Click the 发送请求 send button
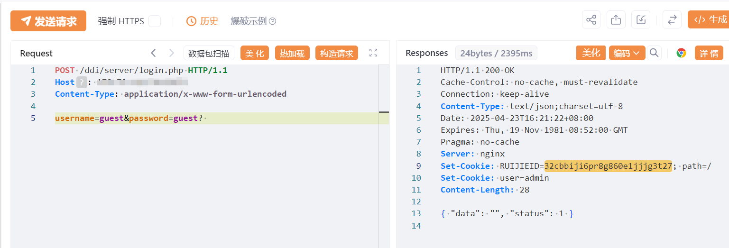The width and height of the screenshot is (729, 248). pyautogui.click(x=48, y=21)
